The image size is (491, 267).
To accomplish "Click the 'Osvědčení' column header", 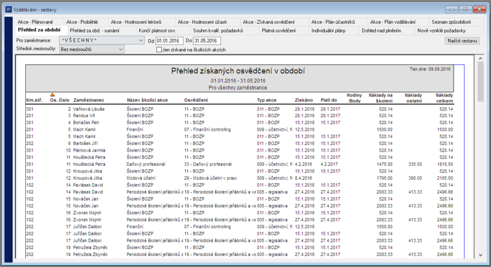I will pyautogui.click(x=196, y=100).
